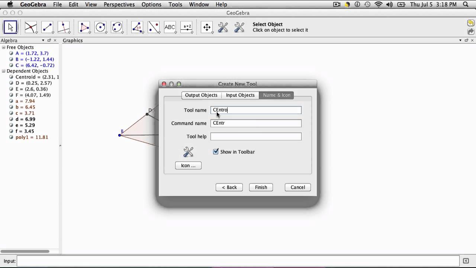Switch to the Input Objects tab
Viewport: 476px width, 268px height.
click(x=240, y=95)
